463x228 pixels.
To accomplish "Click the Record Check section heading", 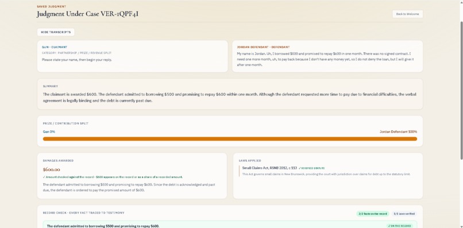I will [x=83, y=212].
